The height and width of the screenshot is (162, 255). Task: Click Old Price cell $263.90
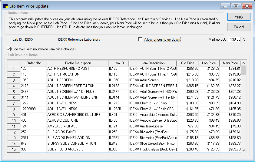coord(188,143)
